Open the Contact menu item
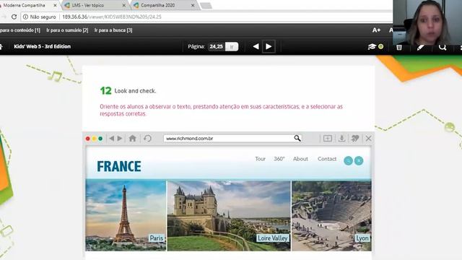Viewport: 462px width, 260px height. coord(327,159)
